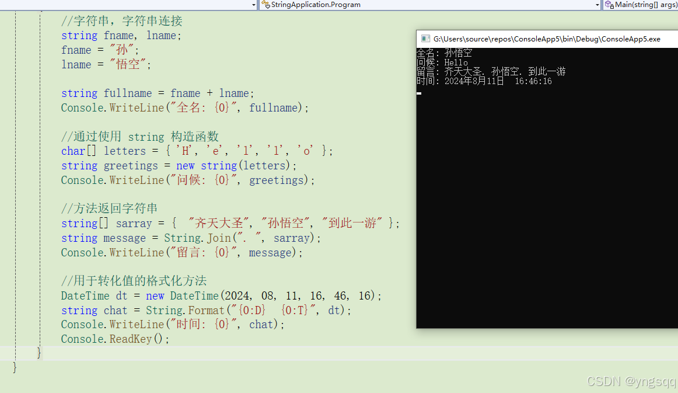Click the "DateTime dt = new DateTime" line
This screenshot has height=393, width=678.
(x=221, y=295)
